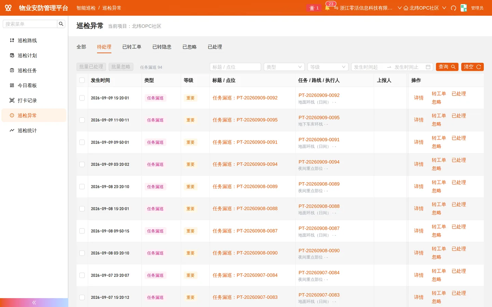The height and width of the screenshot is (307, 492).
Task: Open the 等级 filter dropdown
Action: [x=328, y=67]
